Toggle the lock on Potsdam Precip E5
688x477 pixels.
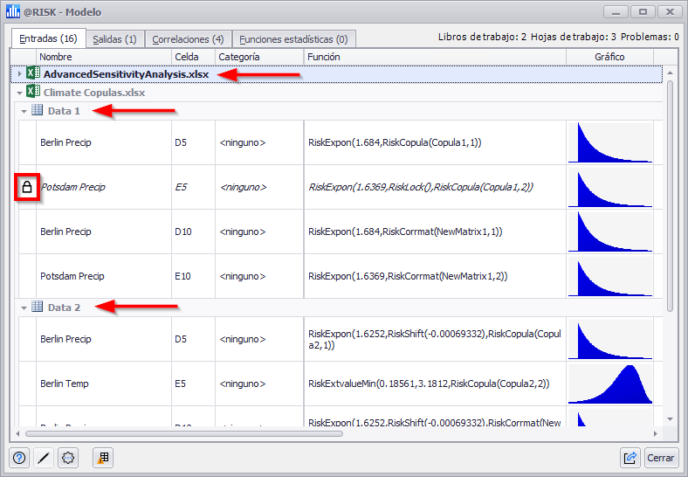point(27,187)
